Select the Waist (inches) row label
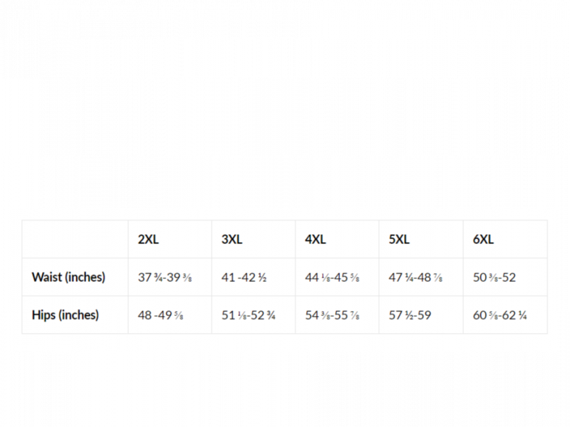The image size is (570, 427). point(68,277)
